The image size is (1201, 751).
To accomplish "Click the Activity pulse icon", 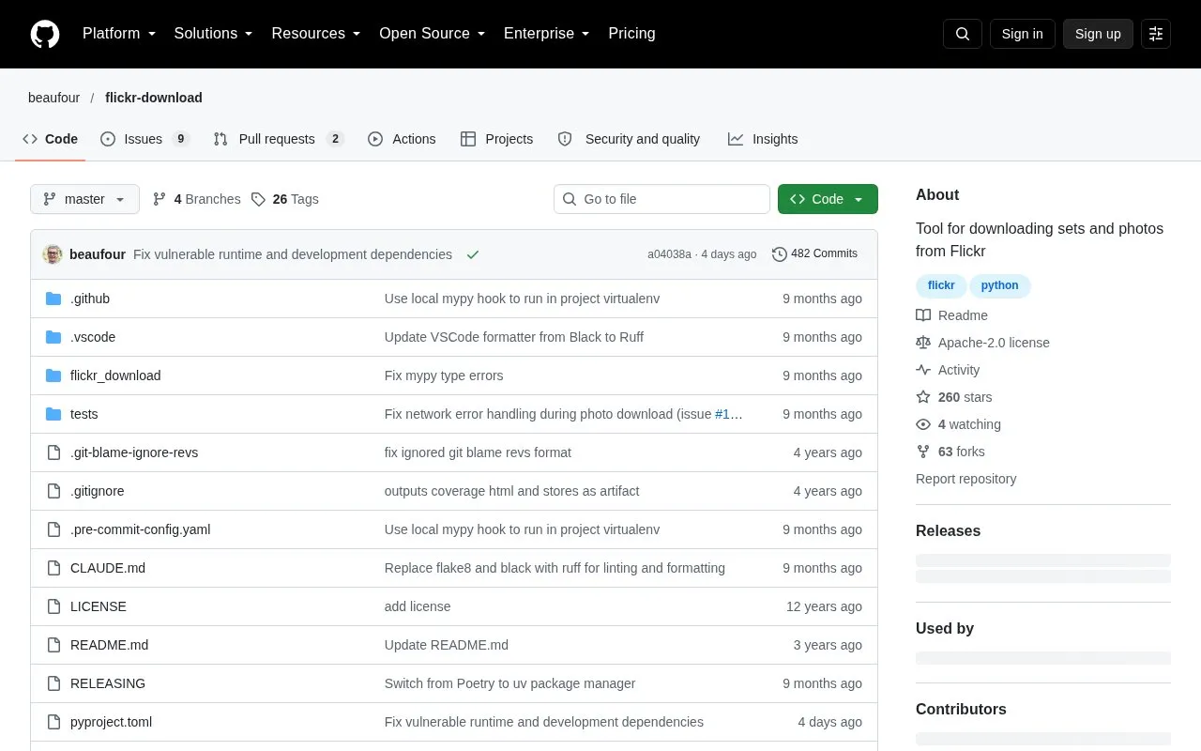I will [x=923, y=370].
